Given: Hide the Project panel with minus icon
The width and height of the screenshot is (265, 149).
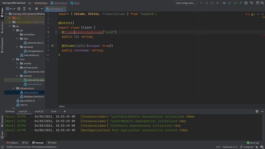Looking at the screenshot, I should point(42,9).
